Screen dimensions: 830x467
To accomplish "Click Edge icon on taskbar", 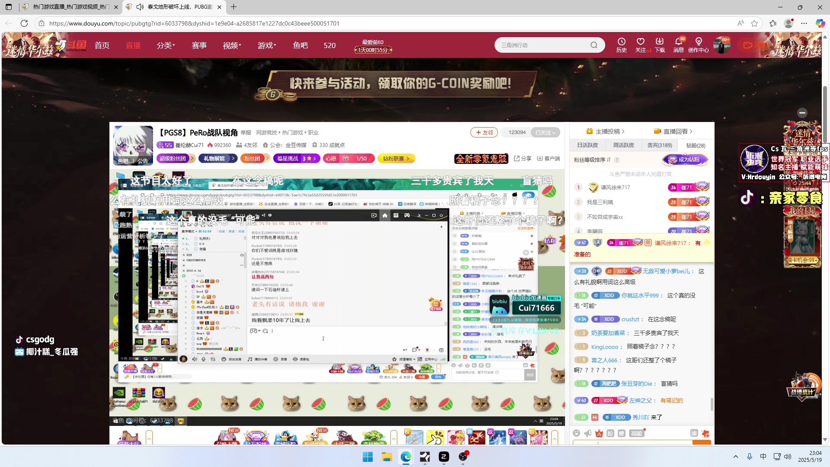I will pyautogui.click(x=405, y=457).
